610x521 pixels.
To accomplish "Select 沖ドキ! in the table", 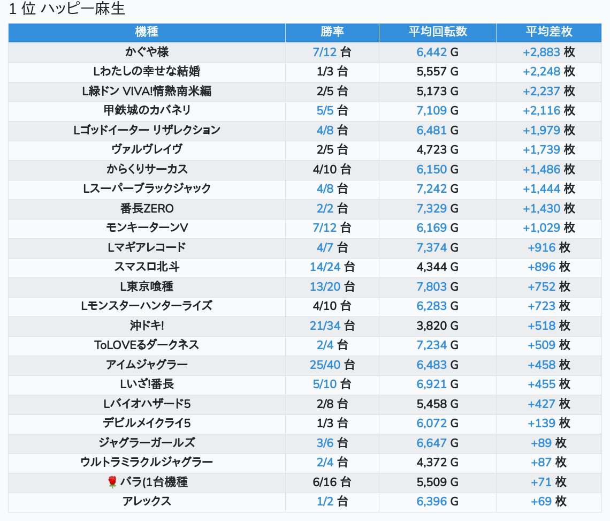I will coord(147,326).
